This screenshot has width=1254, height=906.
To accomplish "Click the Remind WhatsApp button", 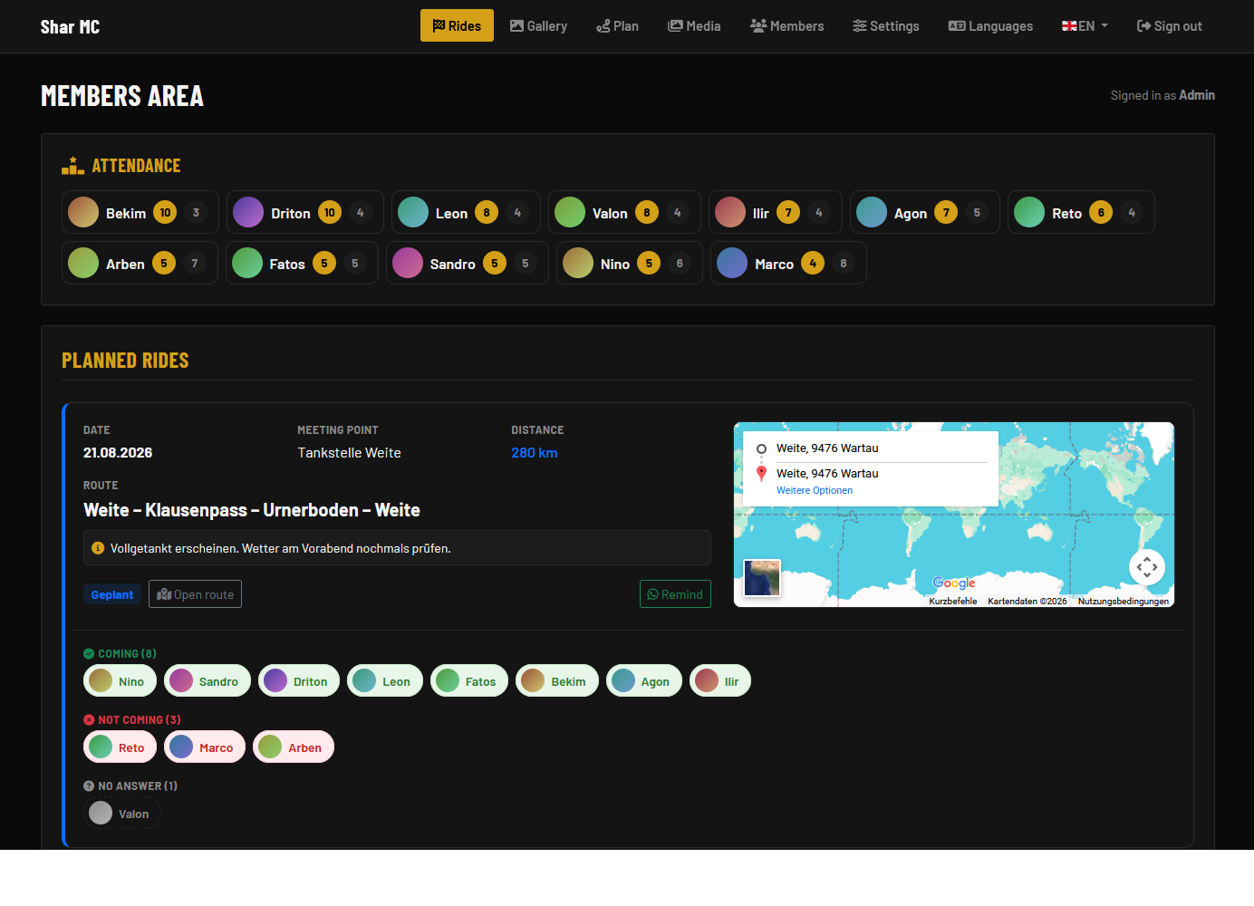I will pos(675,594).
